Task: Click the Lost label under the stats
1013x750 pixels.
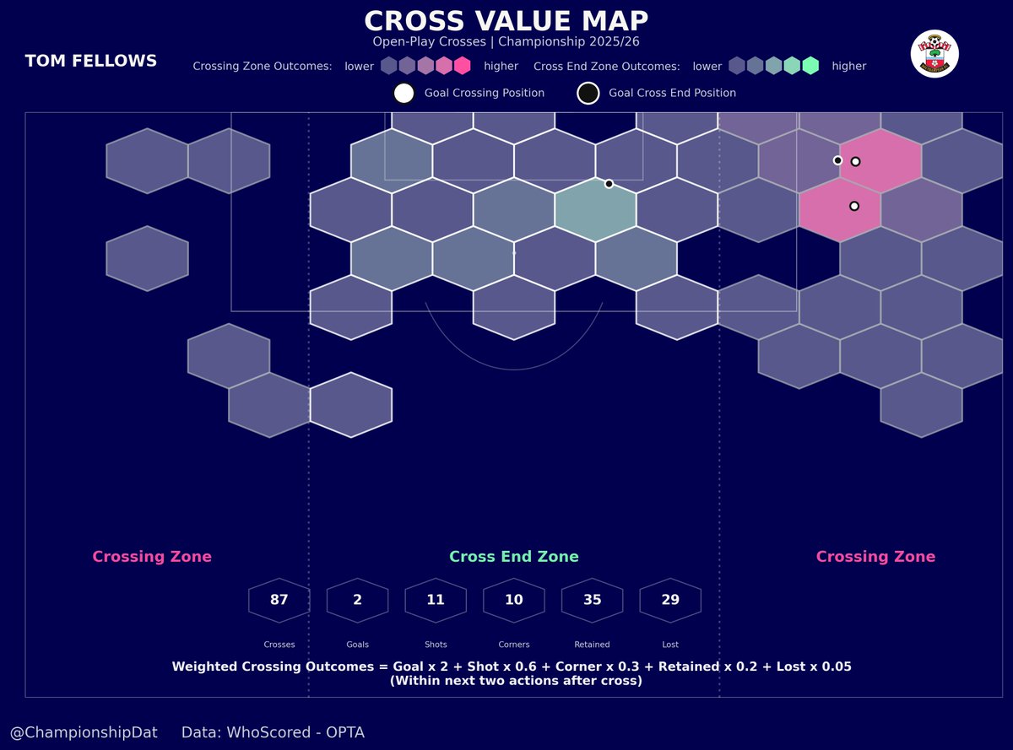Action: (670, 645)
